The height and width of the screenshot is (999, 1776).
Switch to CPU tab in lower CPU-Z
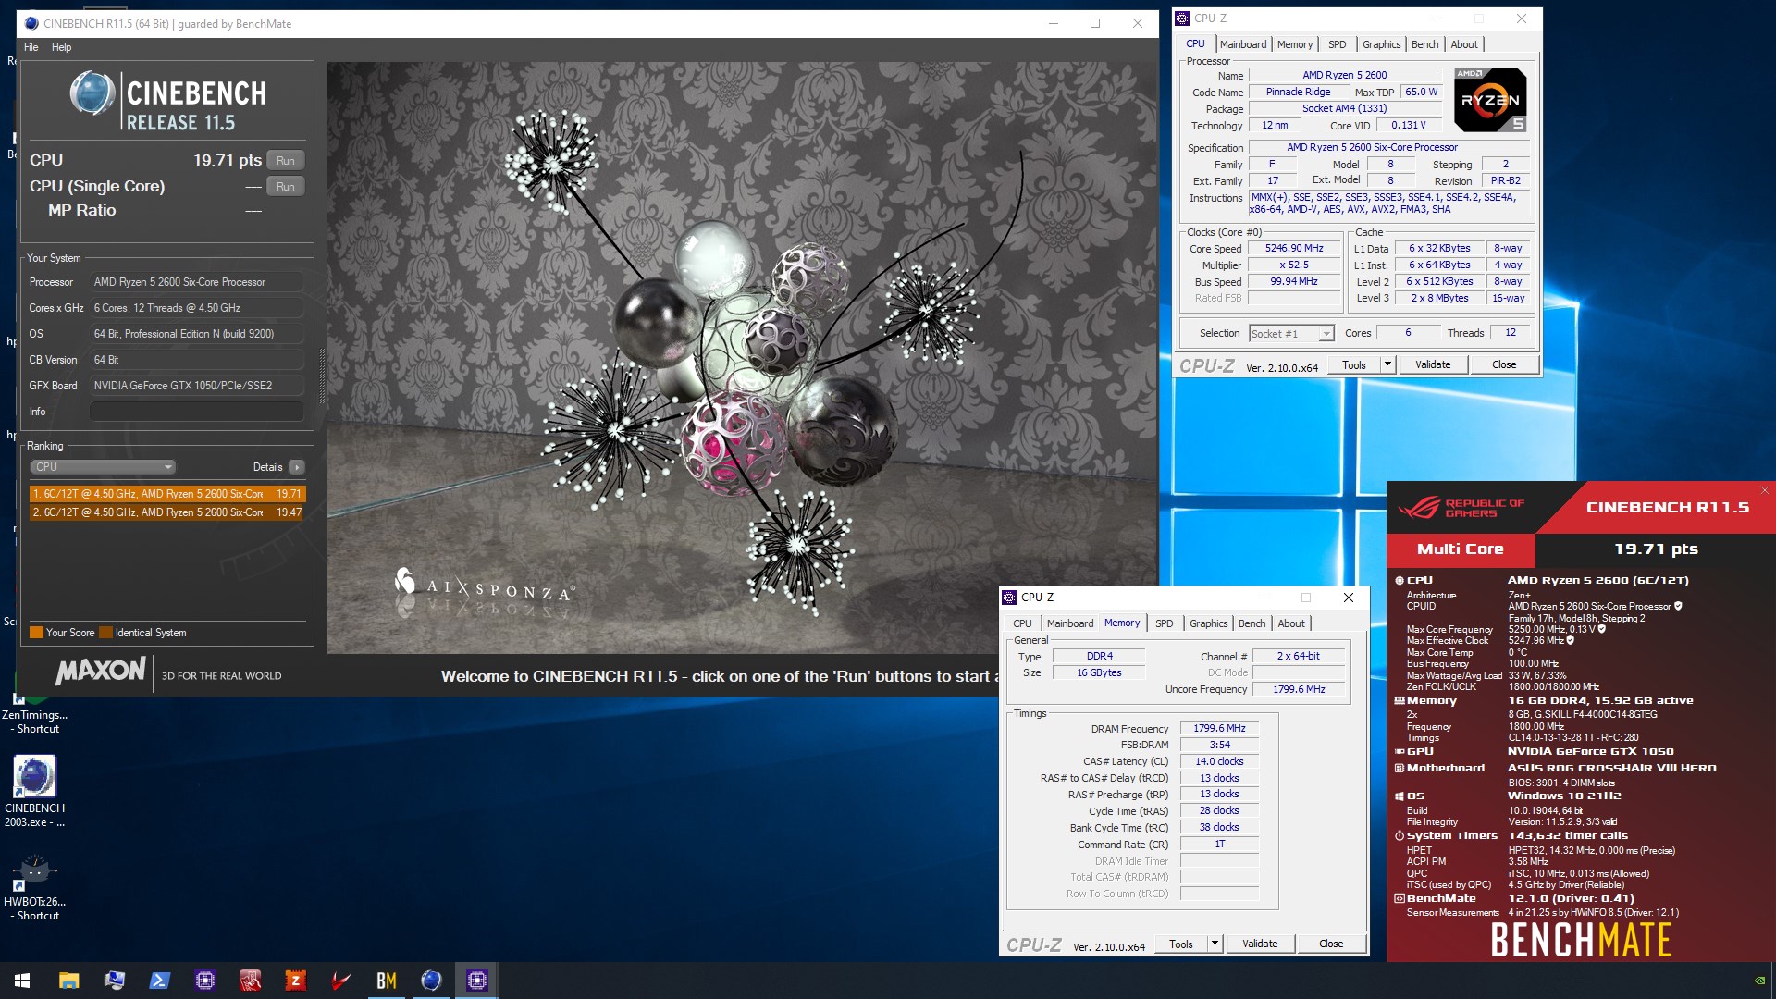coord(1022,623)
